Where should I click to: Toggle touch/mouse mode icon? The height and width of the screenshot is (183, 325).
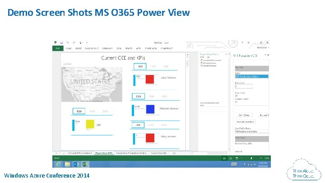(81, 42)
